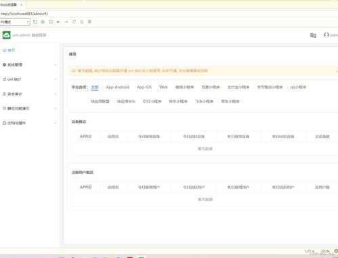Click the gear icon next to 系统管理
The image size is (338, 258).
point(4,65)
